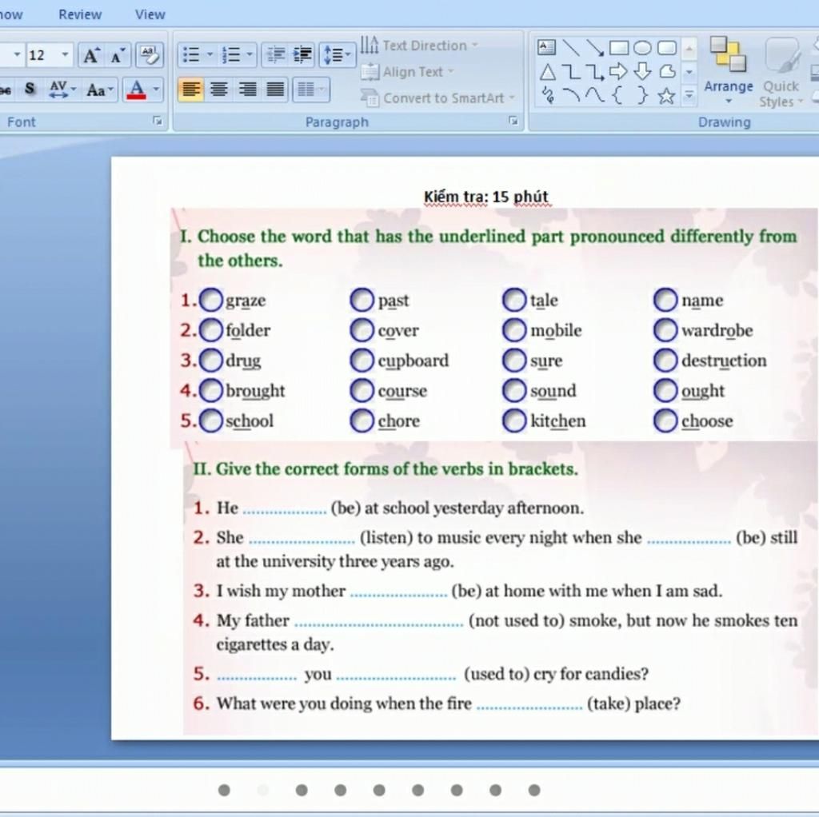Select the radio button for 'school'

tap(211, 420)
